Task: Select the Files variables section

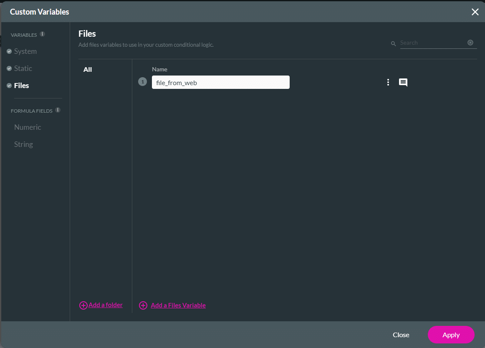Action: coord(22,86)
